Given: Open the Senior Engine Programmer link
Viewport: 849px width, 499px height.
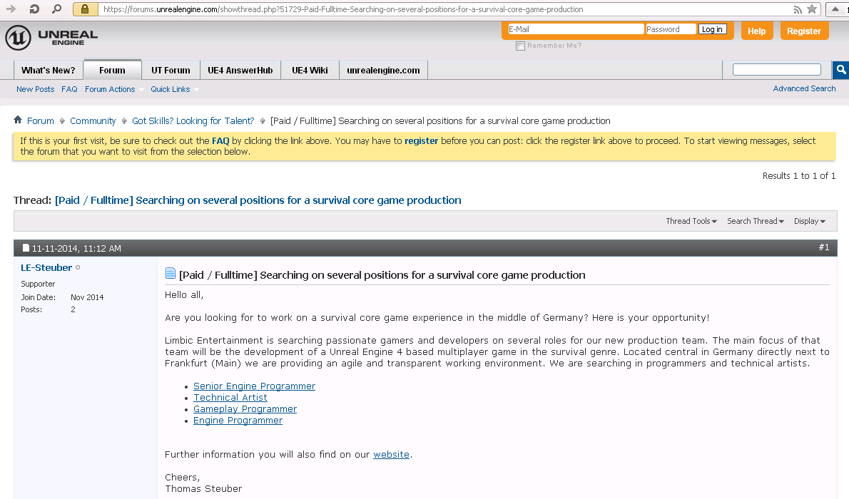Looking at the screenshot, I should click(254, 386).
